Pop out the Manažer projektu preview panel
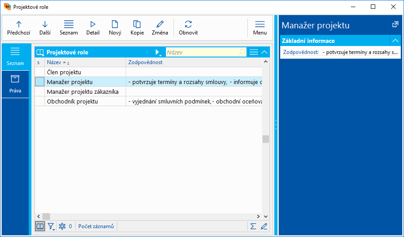Viewport: 404px width, 237px height. 395,24
